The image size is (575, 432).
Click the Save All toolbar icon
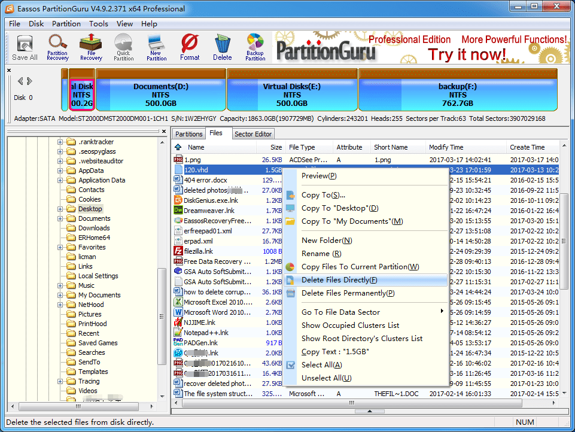click(x=24, y=47)
